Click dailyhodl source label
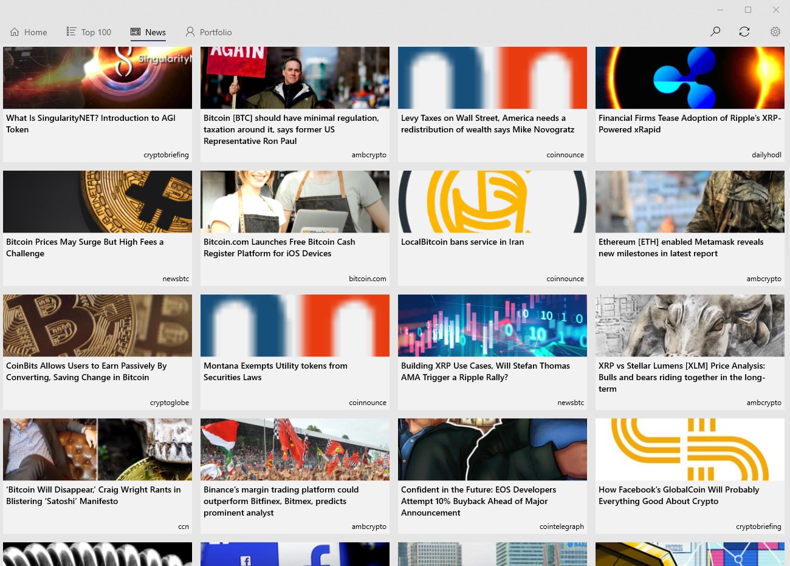The height and width of the screenshot is (566, 790). coord(766,155)
